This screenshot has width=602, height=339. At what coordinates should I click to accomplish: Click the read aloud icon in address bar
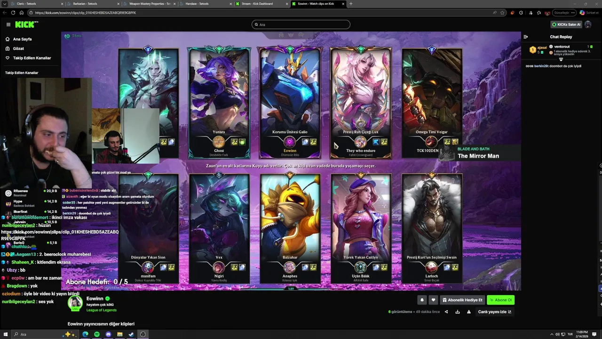[x=494, y=13]
